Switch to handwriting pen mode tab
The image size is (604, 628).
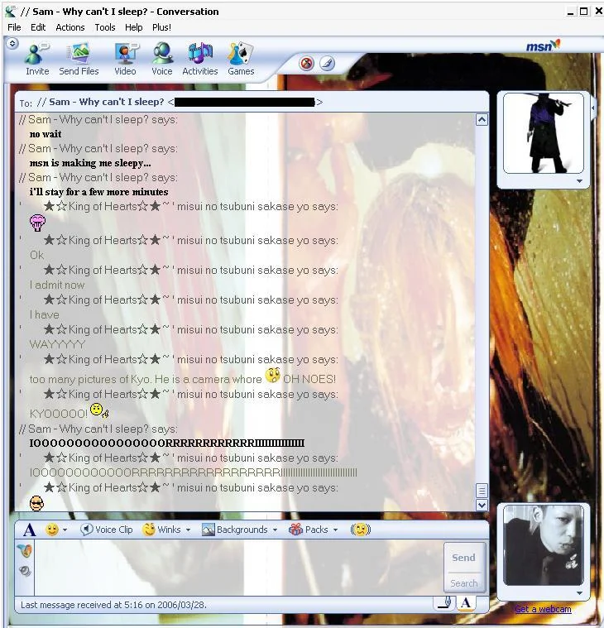coord(444,603)
